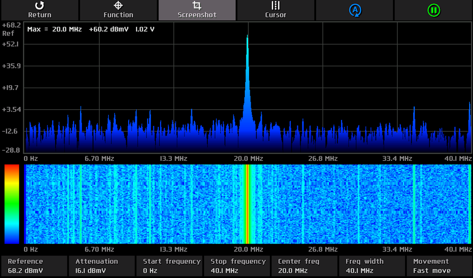
Task: Pause the sweep with green pause icon
Action: [434, 10]
